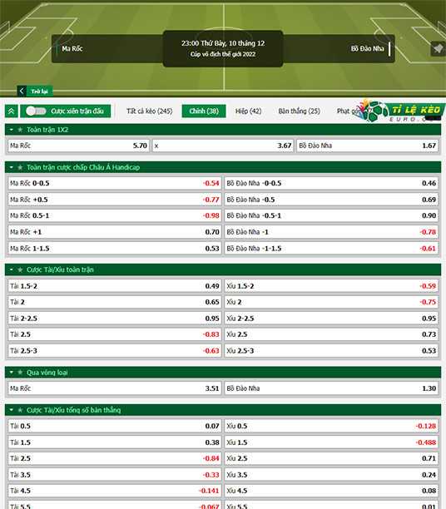
Task: Choose Tài 2.5 odds -0.83
Action: coord(115,334)
